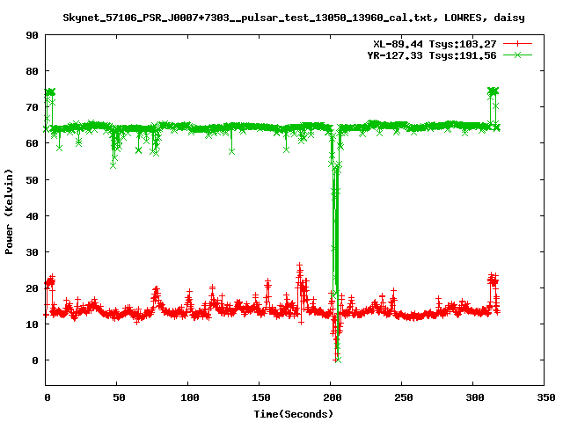Click the x-axis tick label 150
Image resolution: width=563 pixels, height=422 pixels.
coord(261,397)
